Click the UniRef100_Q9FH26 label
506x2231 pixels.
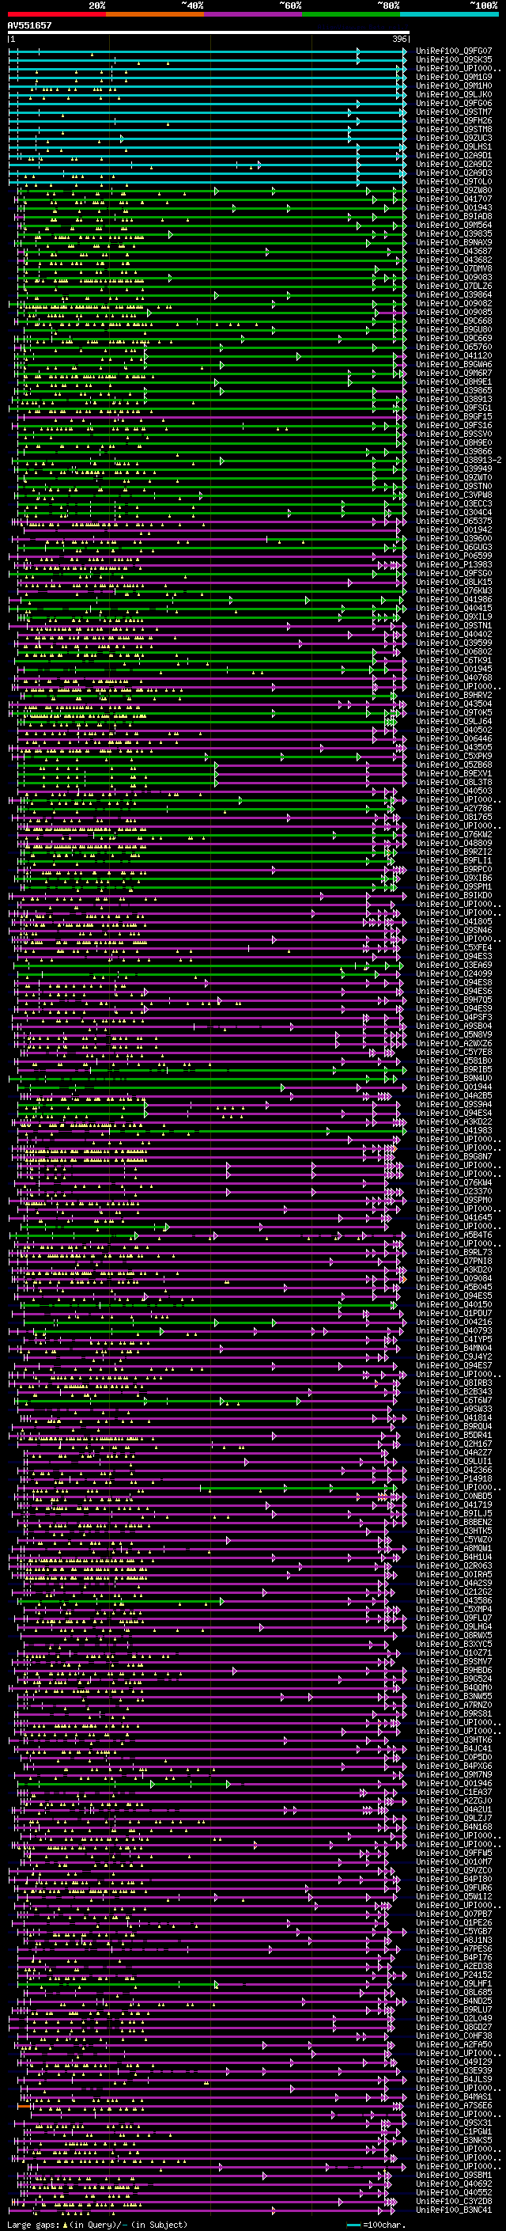click(x=453, y=120)
